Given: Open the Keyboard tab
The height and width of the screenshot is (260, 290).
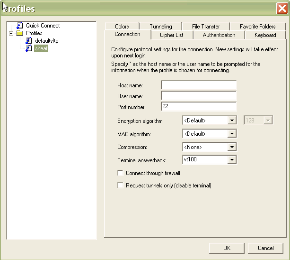Looking at the screenshot, I should pos(265,35).
